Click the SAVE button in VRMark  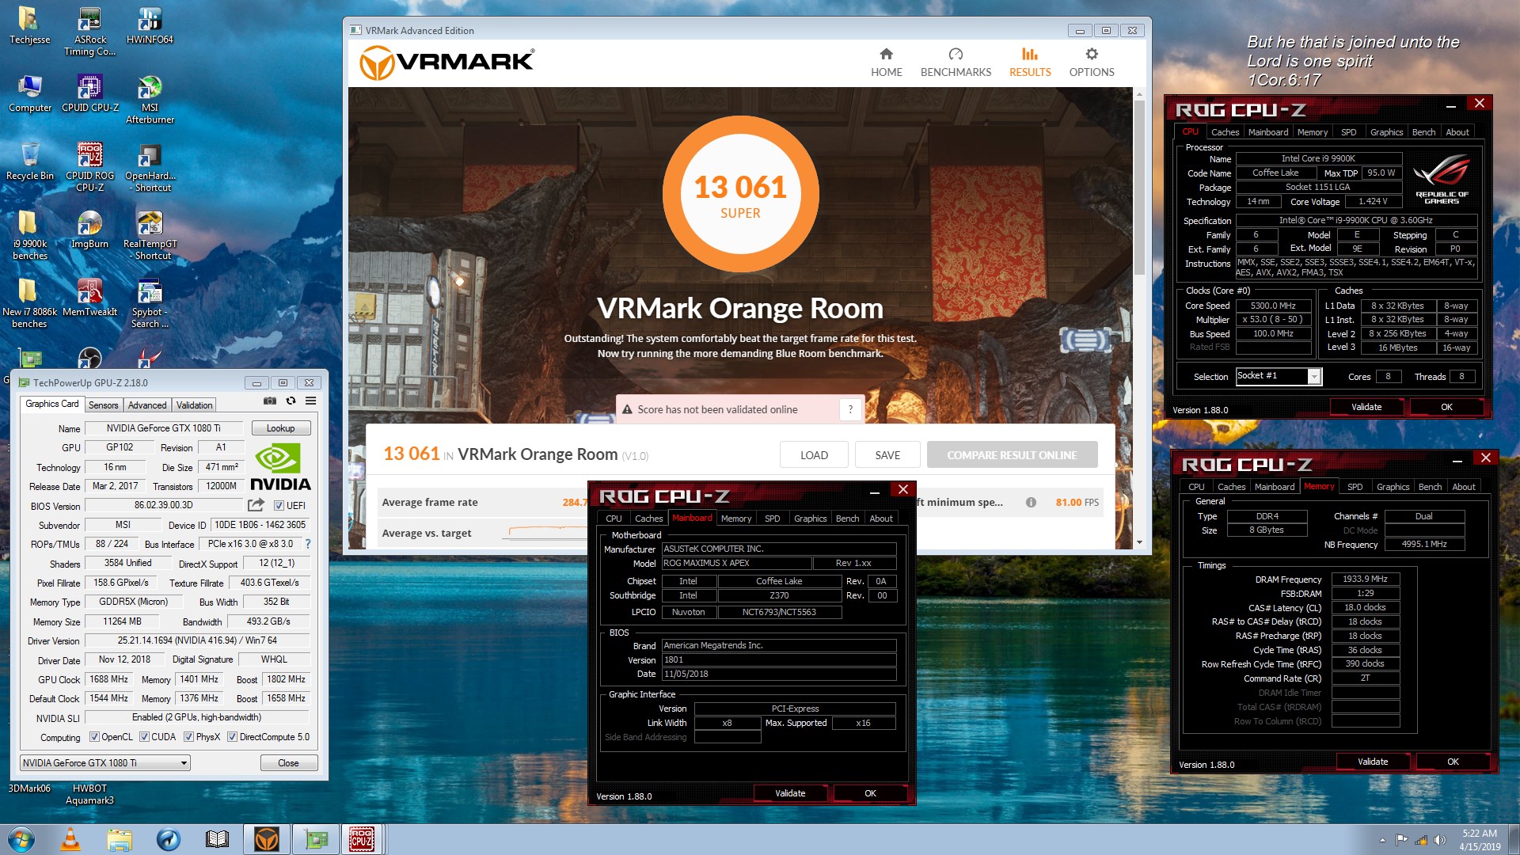coord(887,455)
